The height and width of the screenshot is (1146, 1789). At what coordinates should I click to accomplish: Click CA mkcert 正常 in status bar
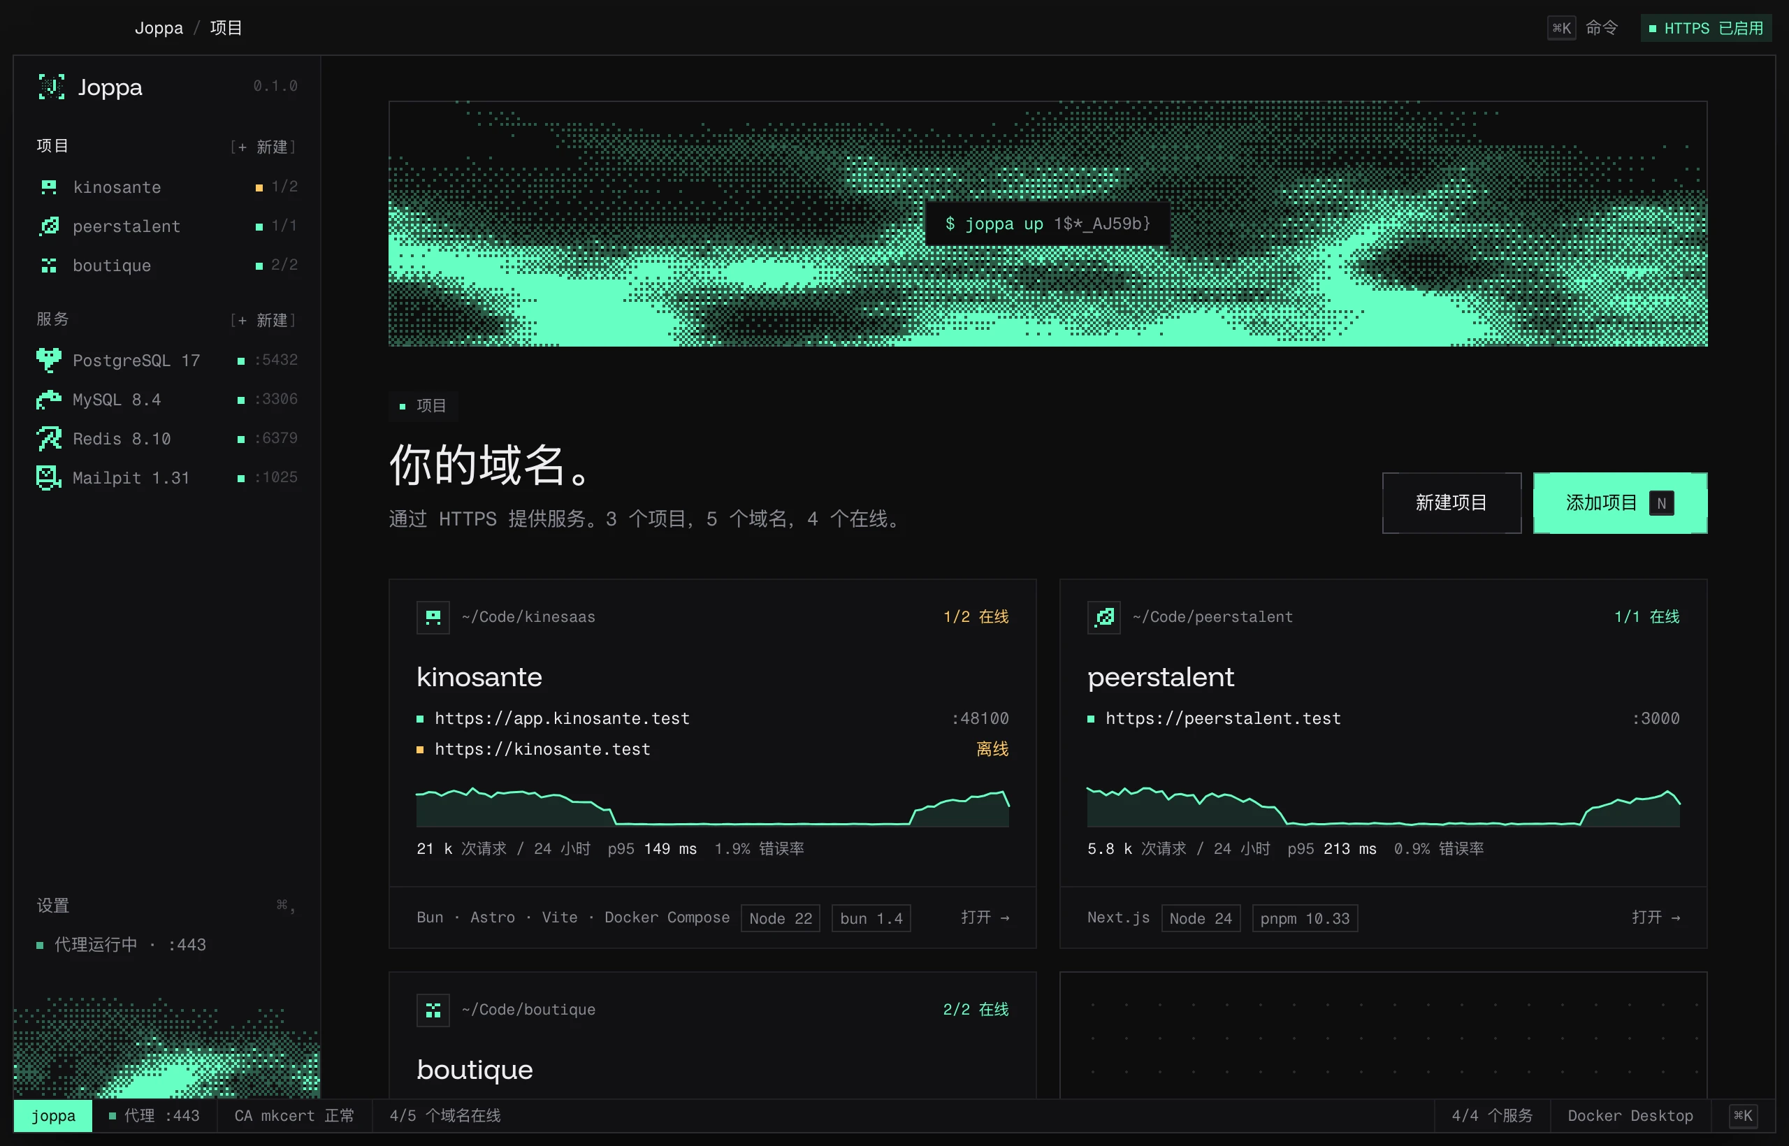(294, 1115)
